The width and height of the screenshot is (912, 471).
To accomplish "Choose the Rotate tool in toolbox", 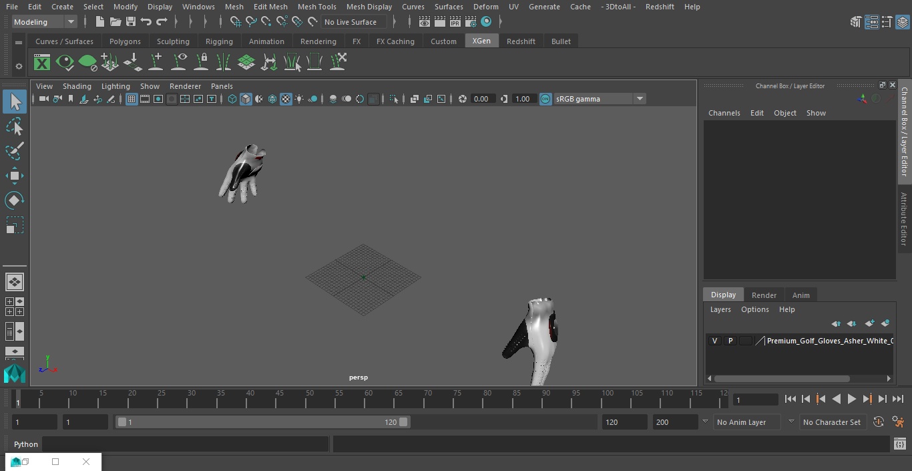I will click(15, 200).
